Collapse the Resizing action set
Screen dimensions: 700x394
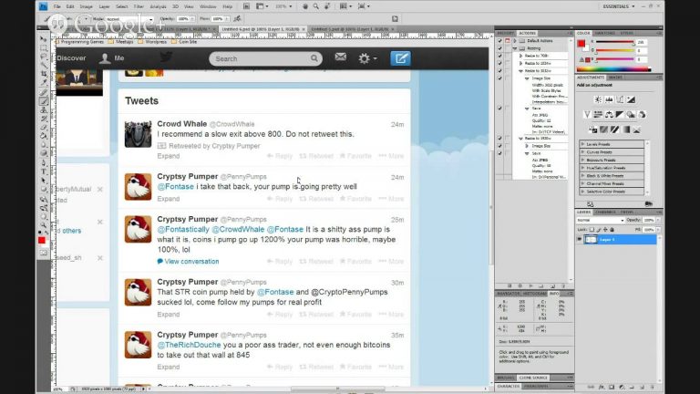(x=515, y=48)
